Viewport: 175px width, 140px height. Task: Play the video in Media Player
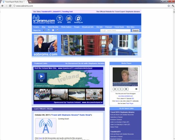pos(115,89)
